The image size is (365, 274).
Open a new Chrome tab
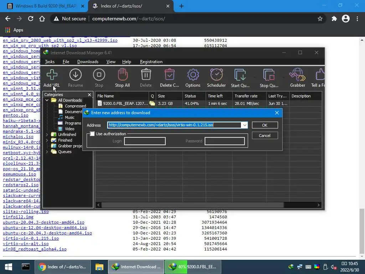181,6
